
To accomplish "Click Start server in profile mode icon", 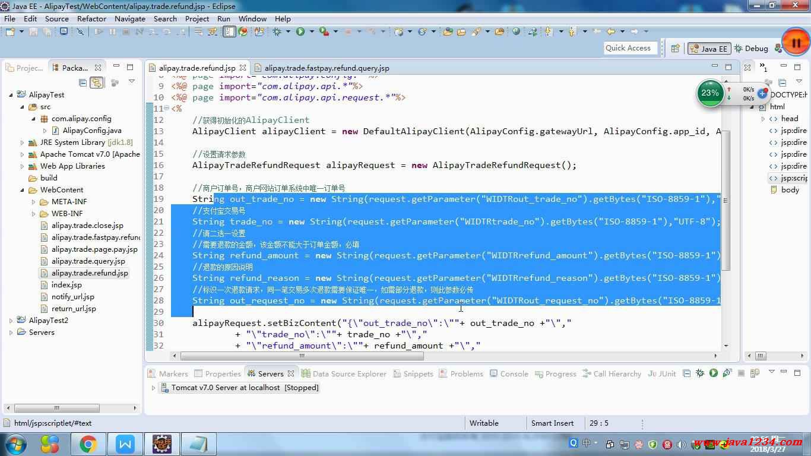I will point(727,373).
